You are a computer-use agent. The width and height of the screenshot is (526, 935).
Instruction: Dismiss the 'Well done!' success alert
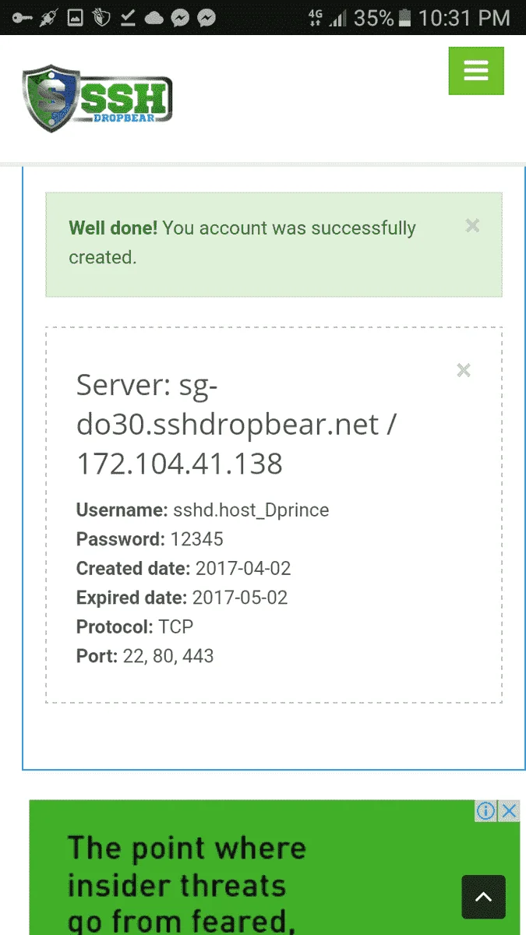pyautogui.click(x=472, y=226)
